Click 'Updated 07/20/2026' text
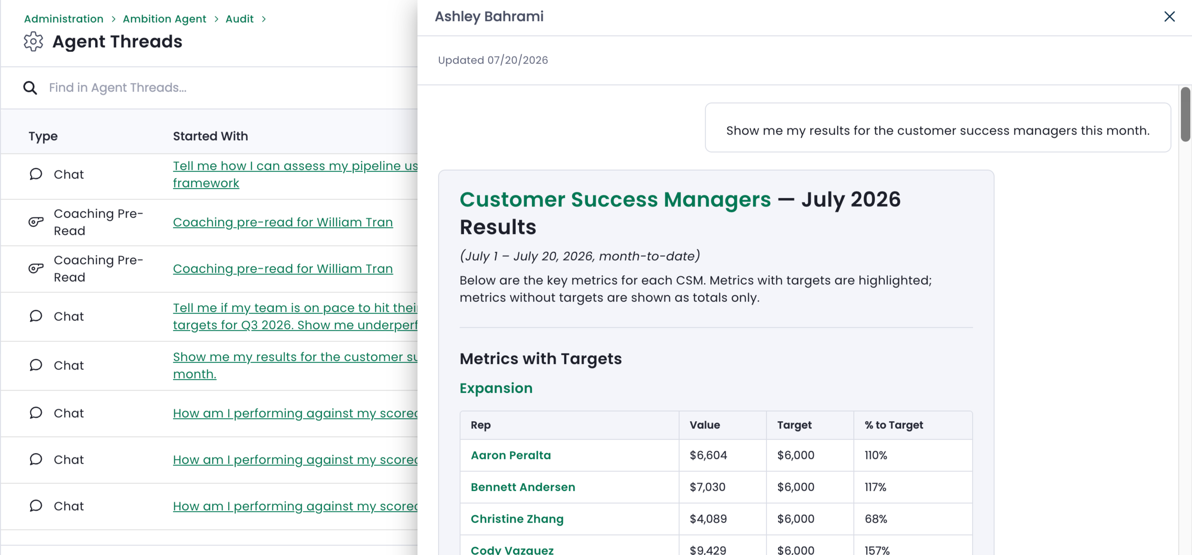This screenshot has height=555, width=1192. coord(493,61)
